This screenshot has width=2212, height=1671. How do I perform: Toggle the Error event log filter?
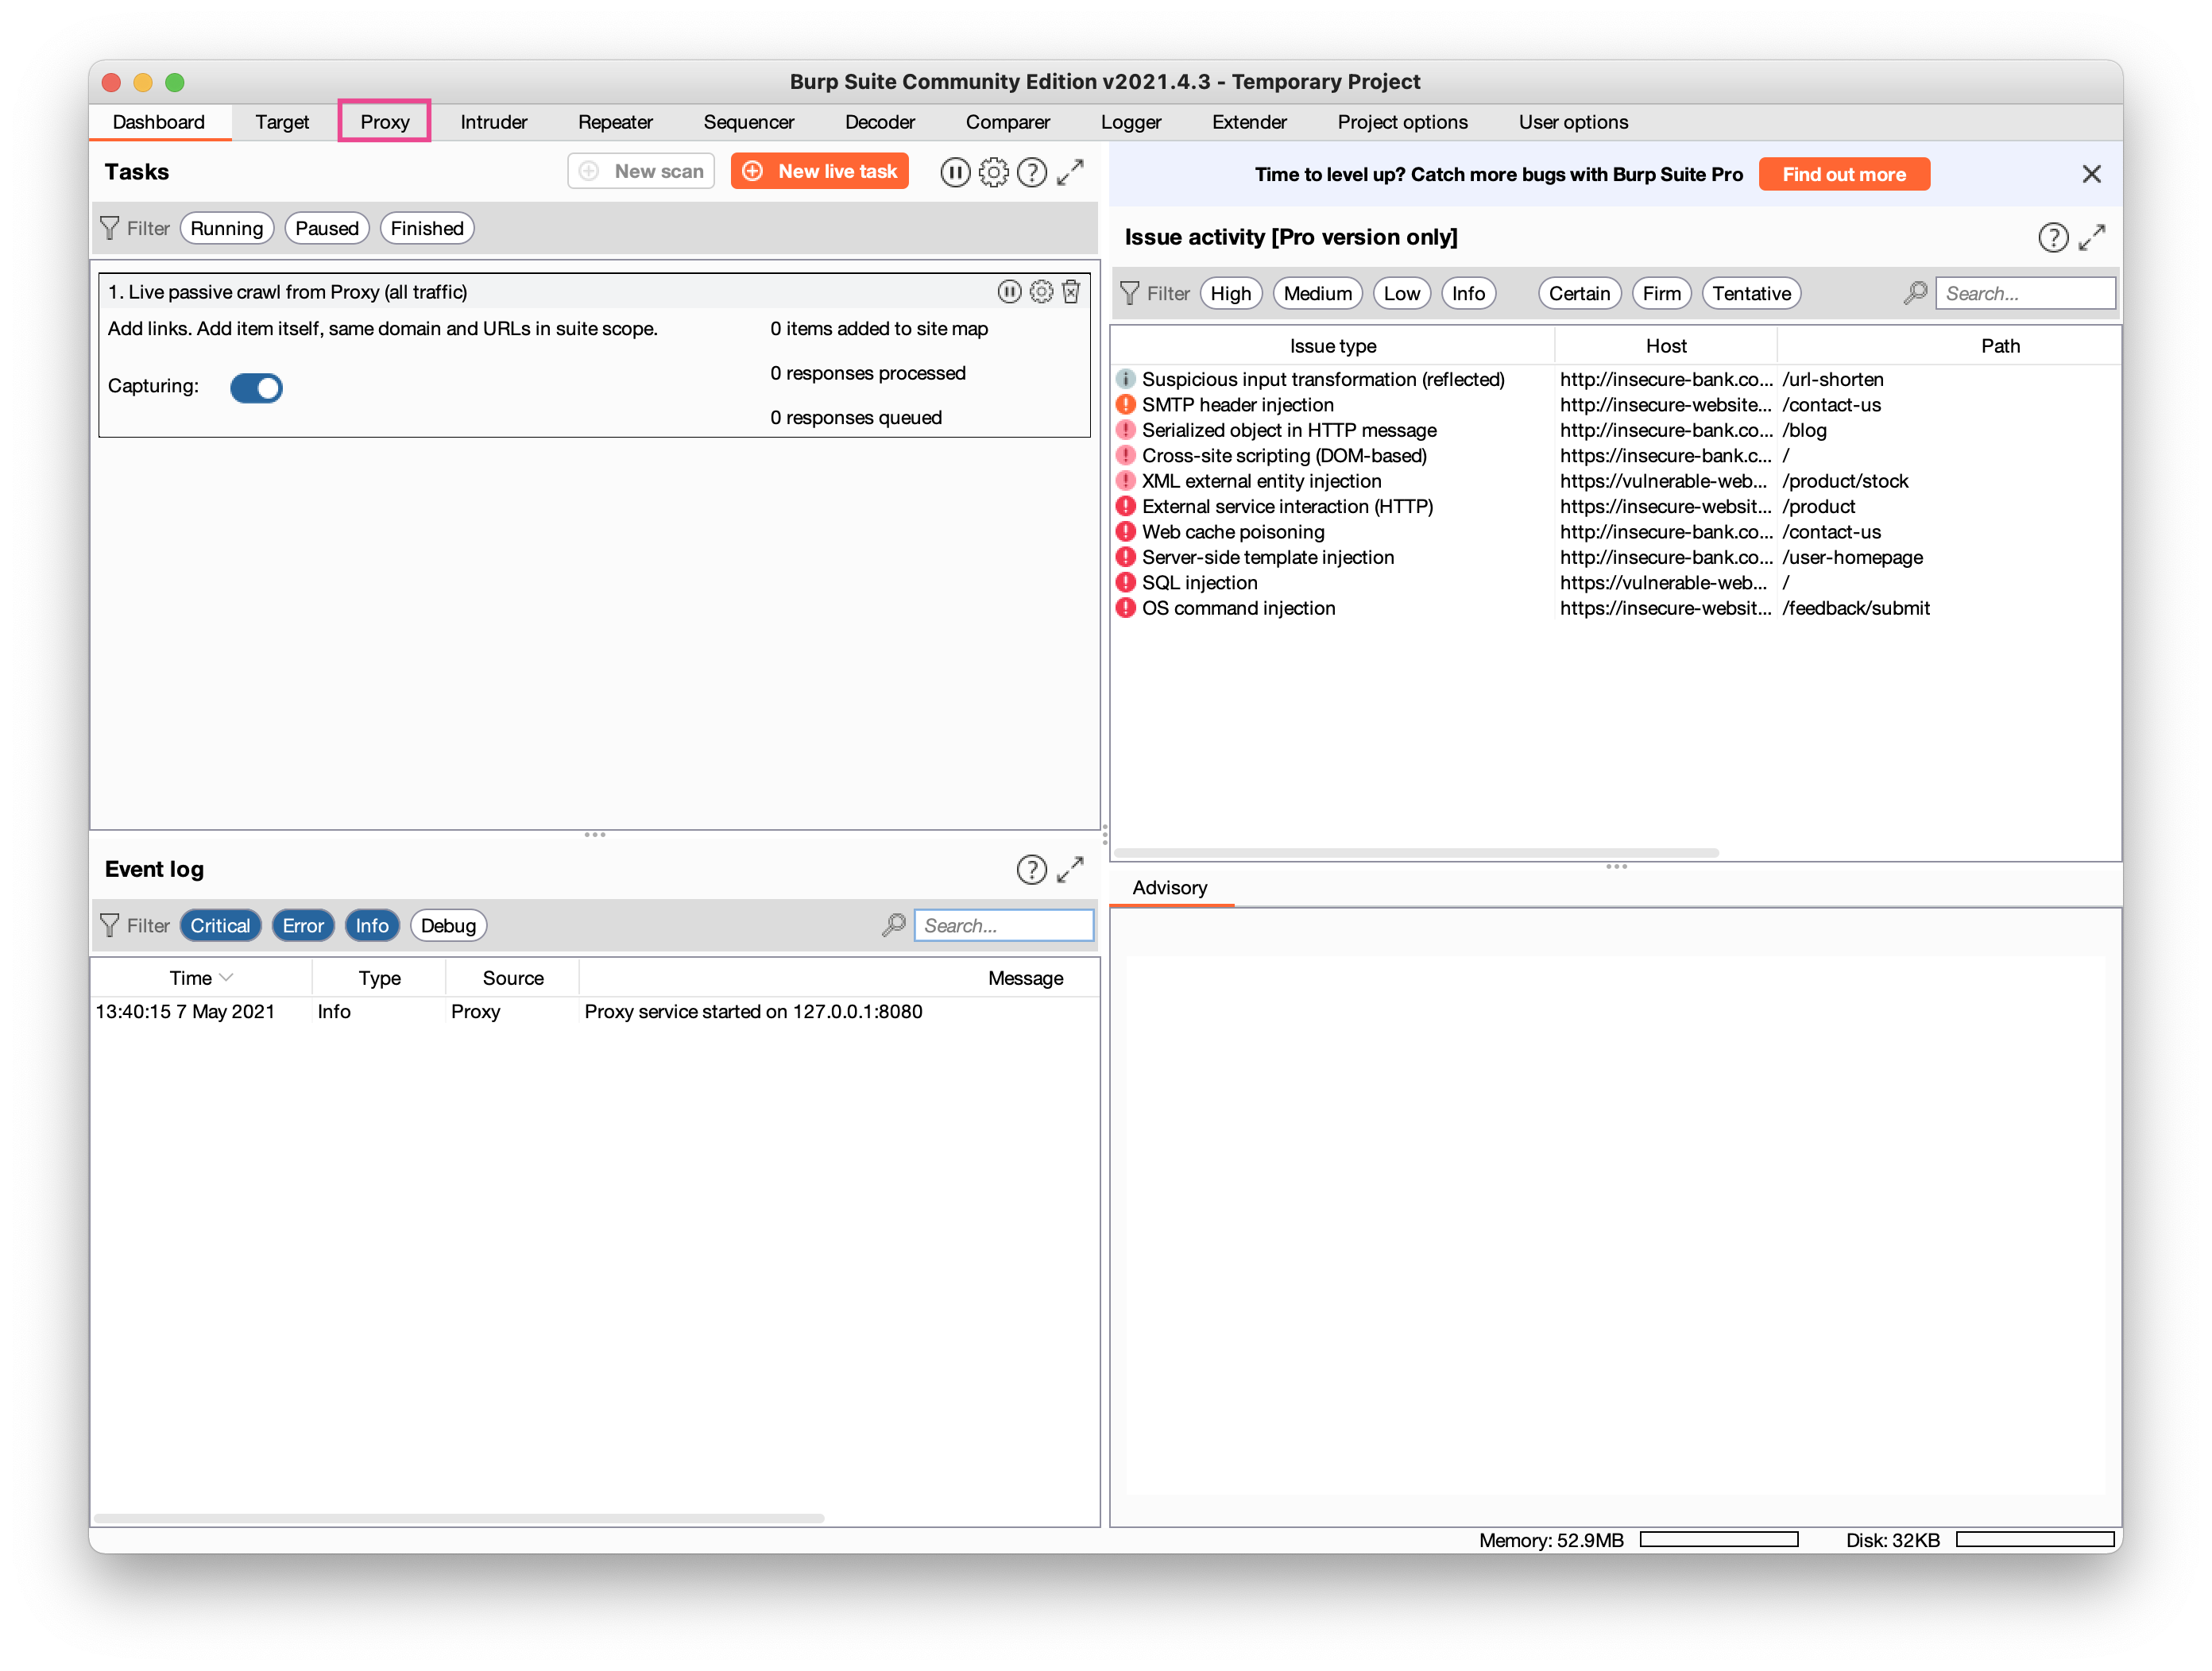tap(303, 927)
